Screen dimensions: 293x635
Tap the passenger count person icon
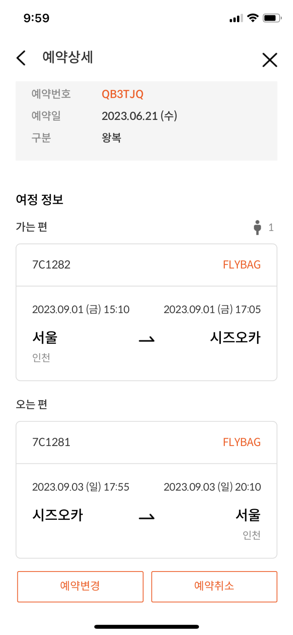(258, 227)
